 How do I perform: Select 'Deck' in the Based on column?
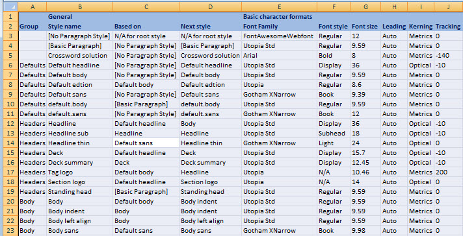coord(146,162)
